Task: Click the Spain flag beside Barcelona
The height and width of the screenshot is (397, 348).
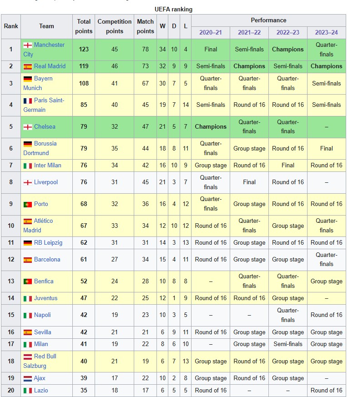Action: 28,260
